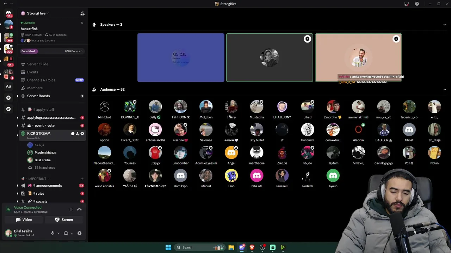Viewport: 451px width, 253px height.
Task: Select the blue speaker tile
Action: coord(181,58)
